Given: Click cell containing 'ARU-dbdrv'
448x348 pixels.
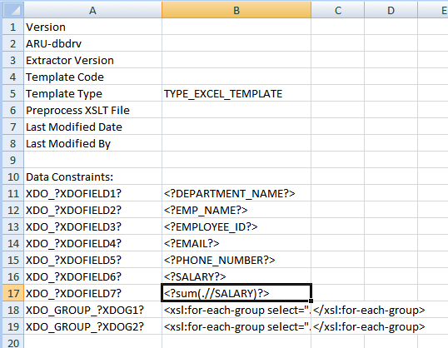Looking at the screenshot, I should [x=93, y=43].
